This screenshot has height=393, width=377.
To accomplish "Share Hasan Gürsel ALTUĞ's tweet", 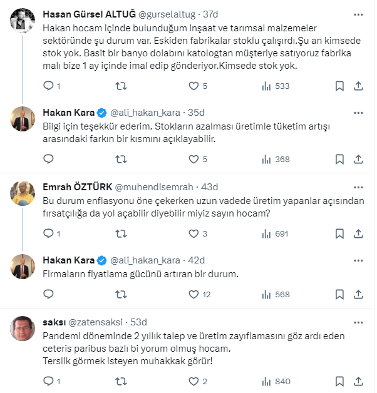I will click(358, 86).
